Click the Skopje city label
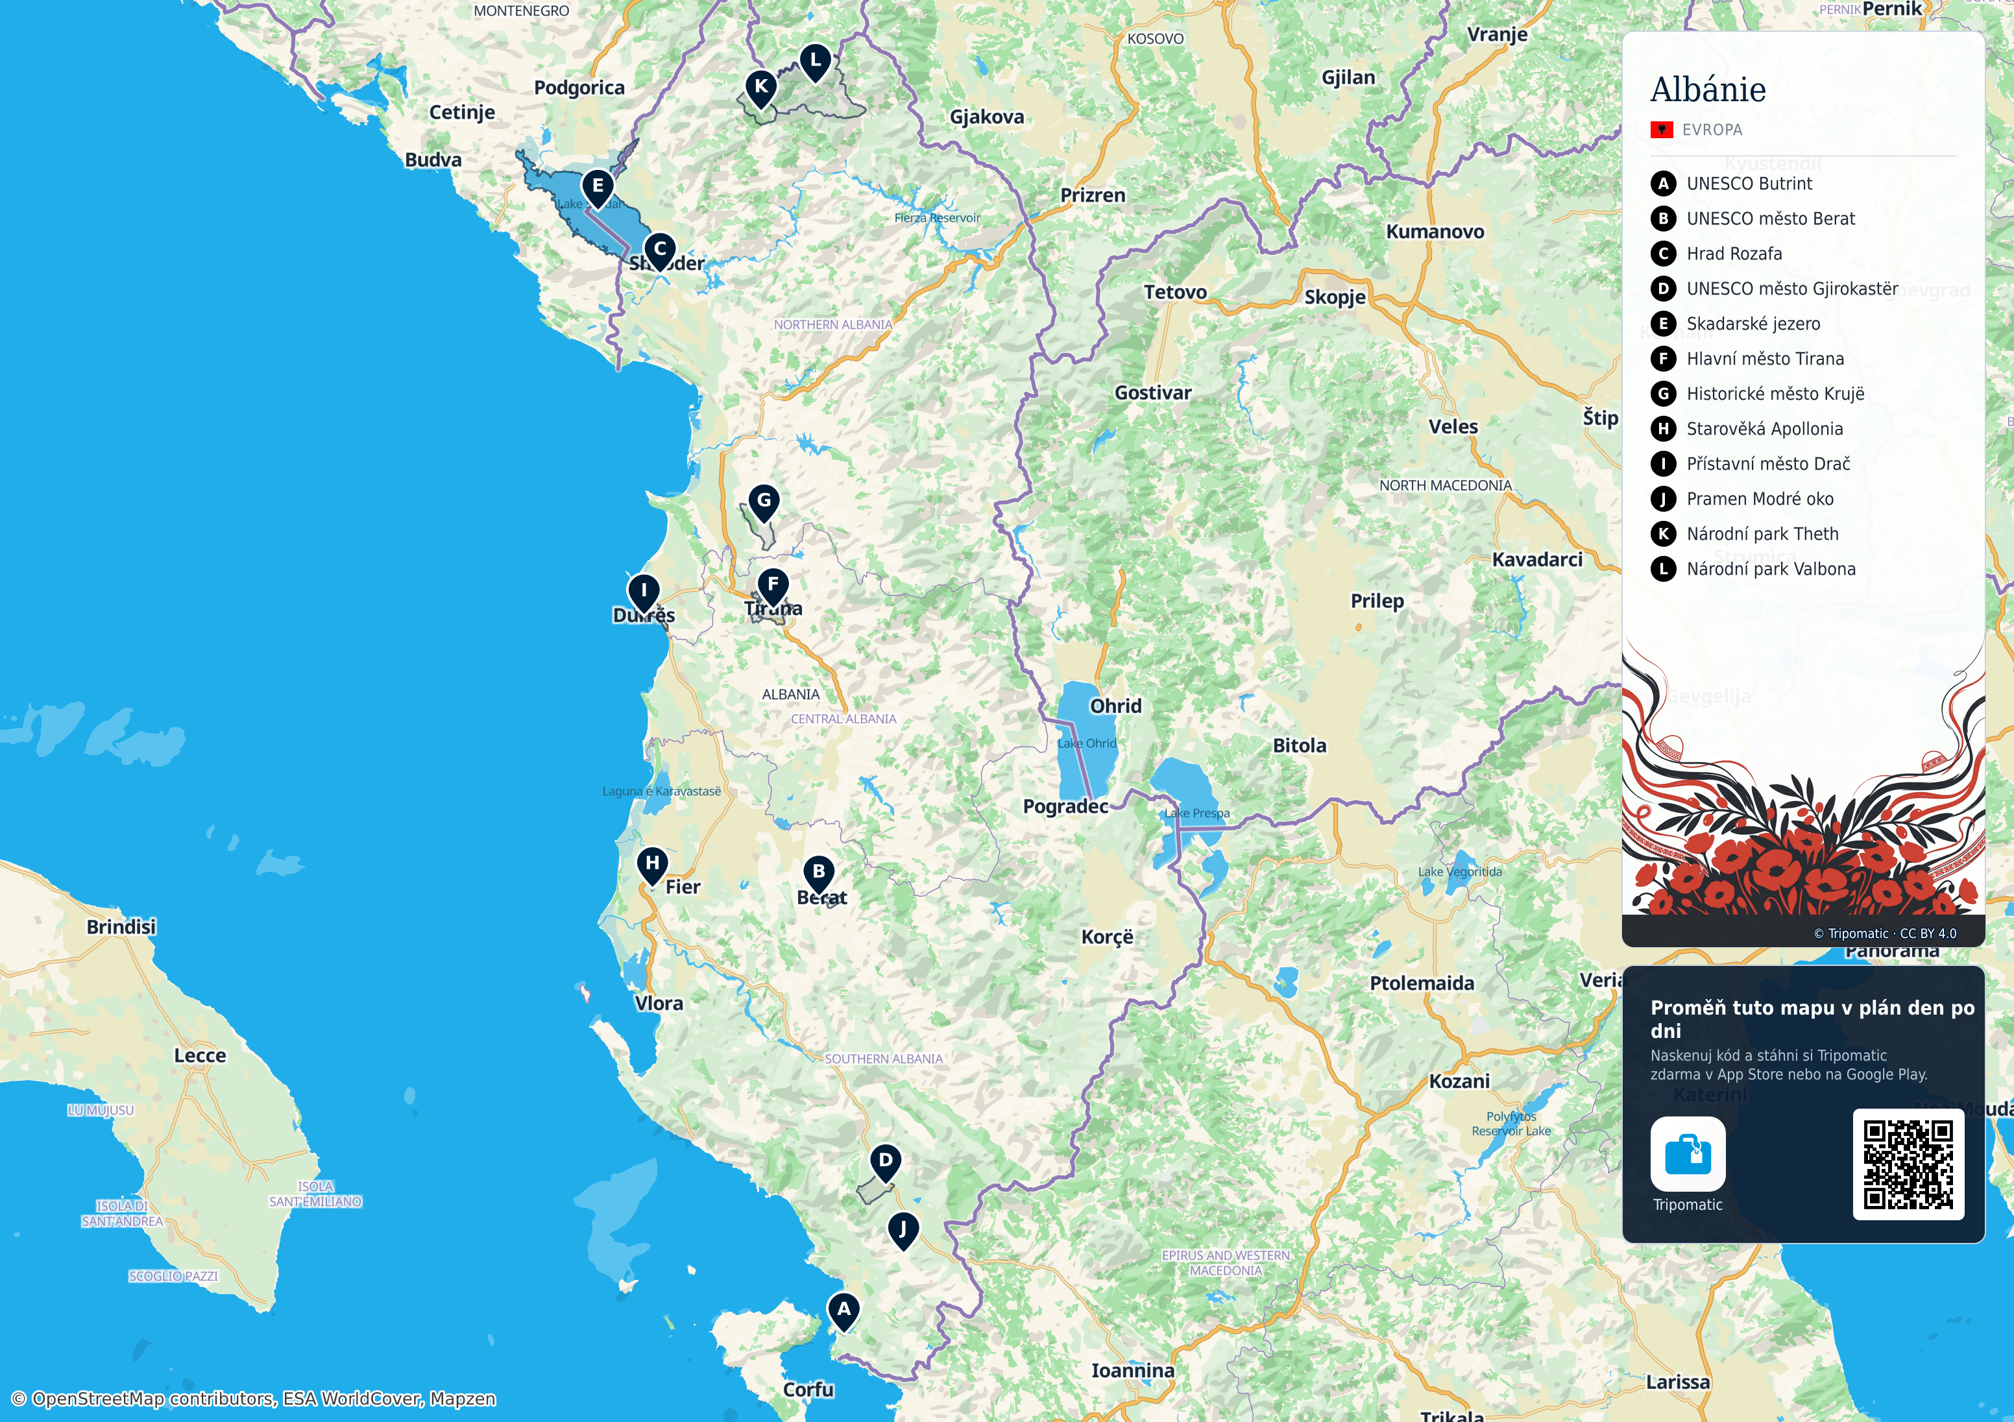 [x=1335, y=297]
